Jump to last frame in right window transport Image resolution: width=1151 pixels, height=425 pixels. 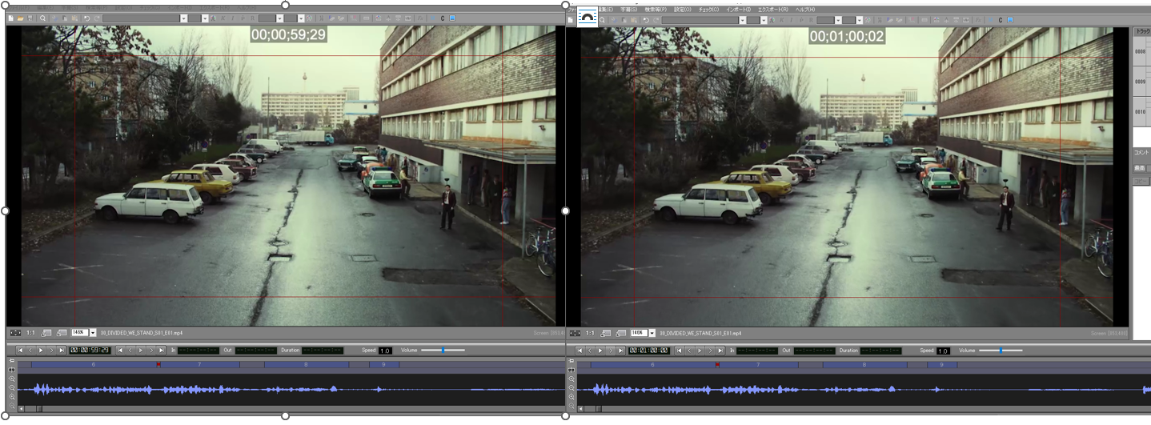click(620, 350)
